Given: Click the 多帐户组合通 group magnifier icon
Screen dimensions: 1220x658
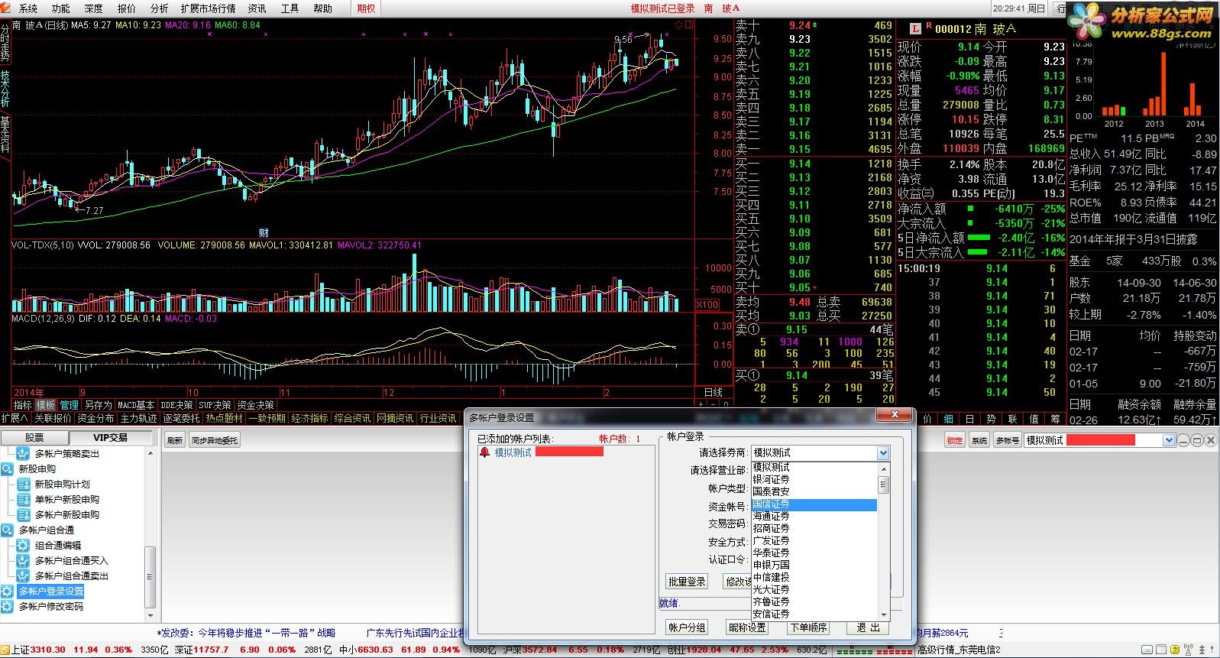Looking at the screenshot, I should pos(7,530).
